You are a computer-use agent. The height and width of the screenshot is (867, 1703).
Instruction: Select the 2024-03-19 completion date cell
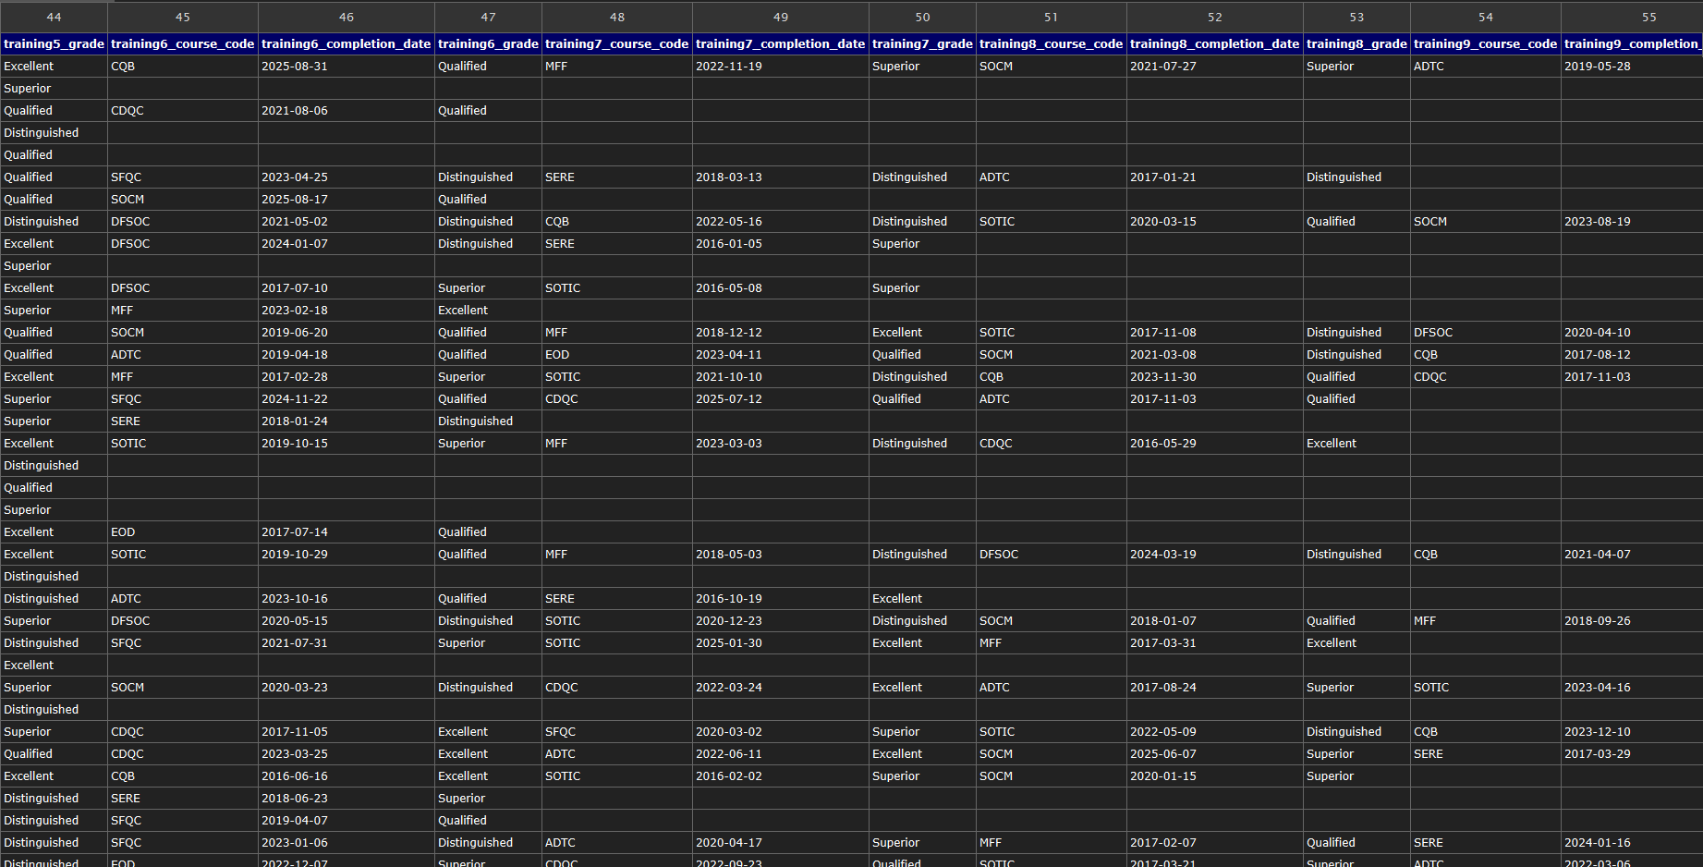[1162, 555]
